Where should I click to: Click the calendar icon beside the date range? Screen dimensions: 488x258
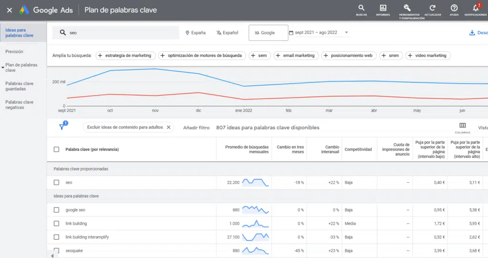pyautogui.click(x=291, y=33)
